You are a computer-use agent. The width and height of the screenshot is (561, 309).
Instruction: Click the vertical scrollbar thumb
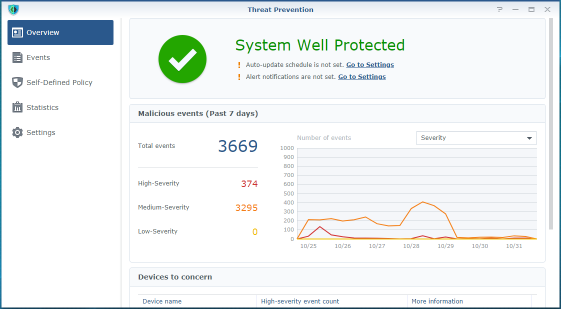point(551,123)
